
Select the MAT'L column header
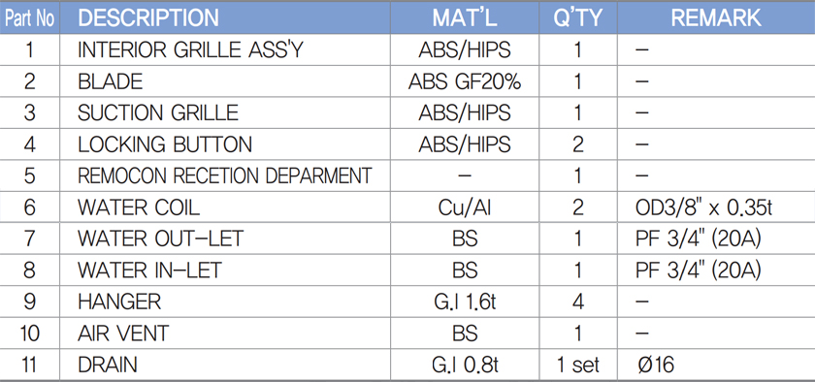(465, 17)
